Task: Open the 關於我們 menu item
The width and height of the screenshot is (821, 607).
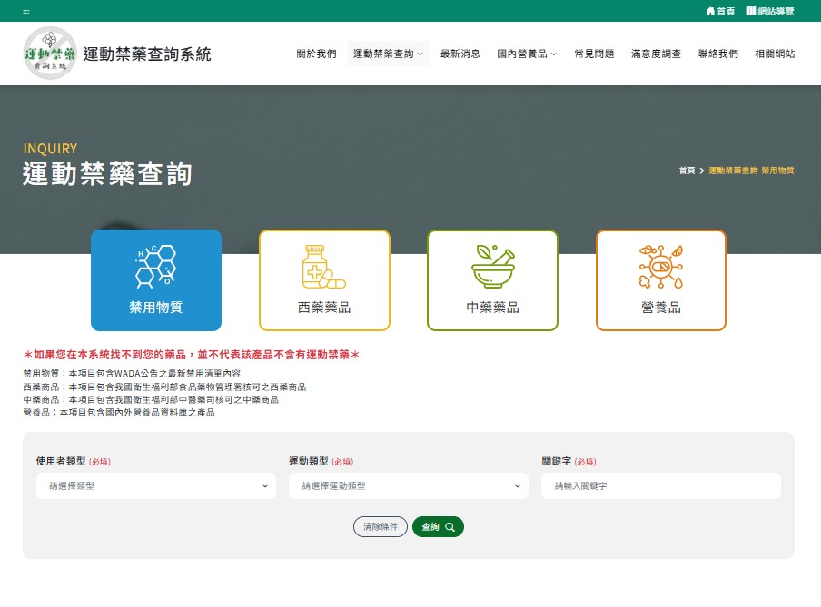Action: click(316, 54)
